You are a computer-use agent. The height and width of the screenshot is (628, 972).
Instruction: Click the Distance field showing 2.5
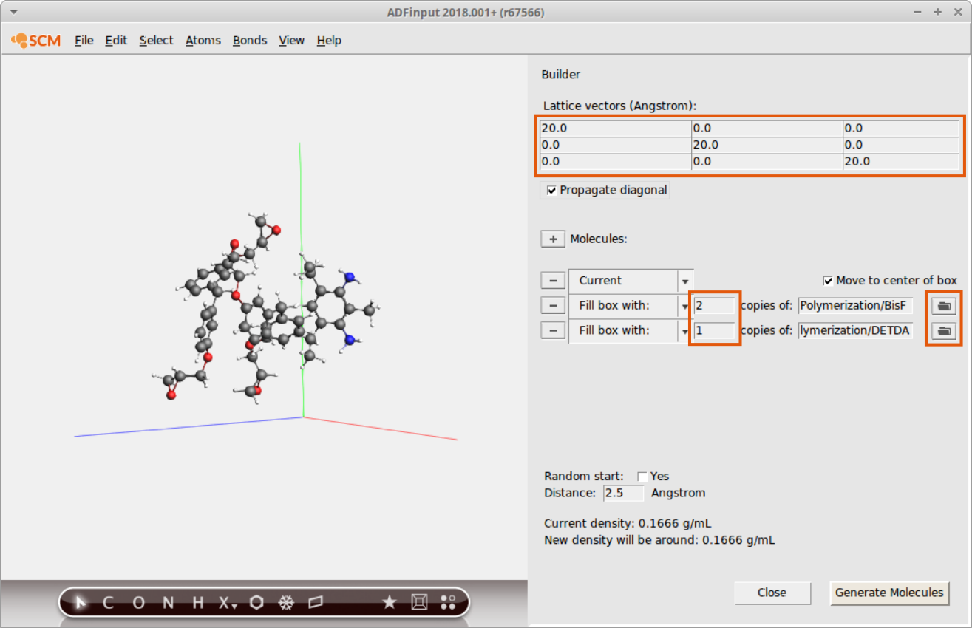(623, 493)
